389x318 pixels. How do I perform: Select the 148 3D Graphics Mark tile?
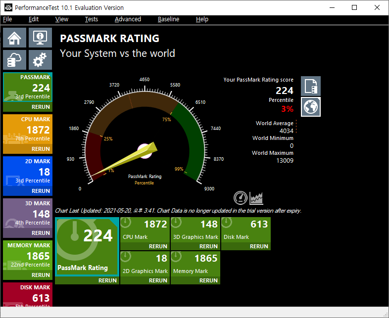click(195, 230)
